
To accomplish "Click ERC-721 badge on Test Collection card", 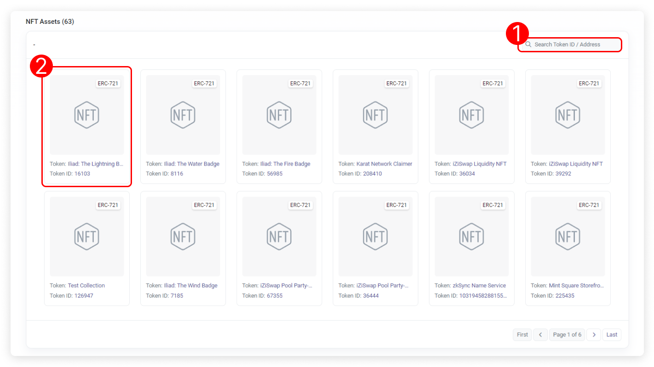I will coord(108,205).
